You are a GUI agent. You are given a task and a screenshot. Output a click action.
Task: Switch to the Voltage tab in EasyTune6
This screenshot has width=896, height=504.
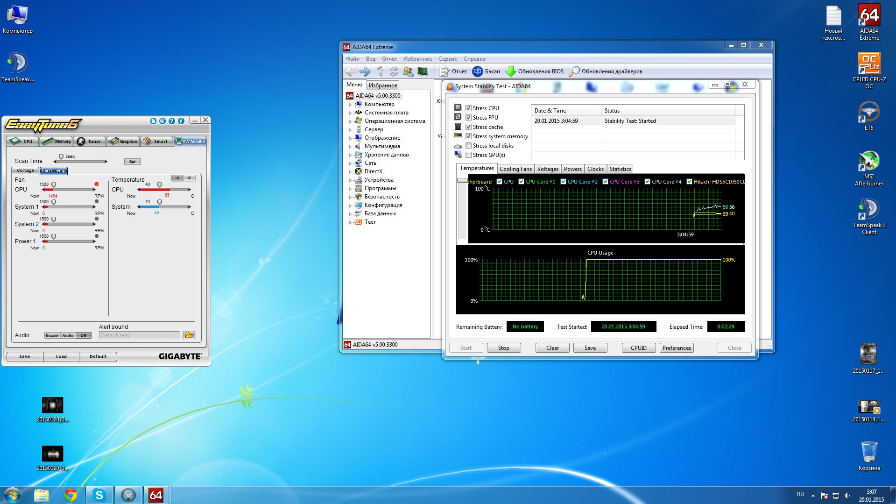[x=25, y=170]
